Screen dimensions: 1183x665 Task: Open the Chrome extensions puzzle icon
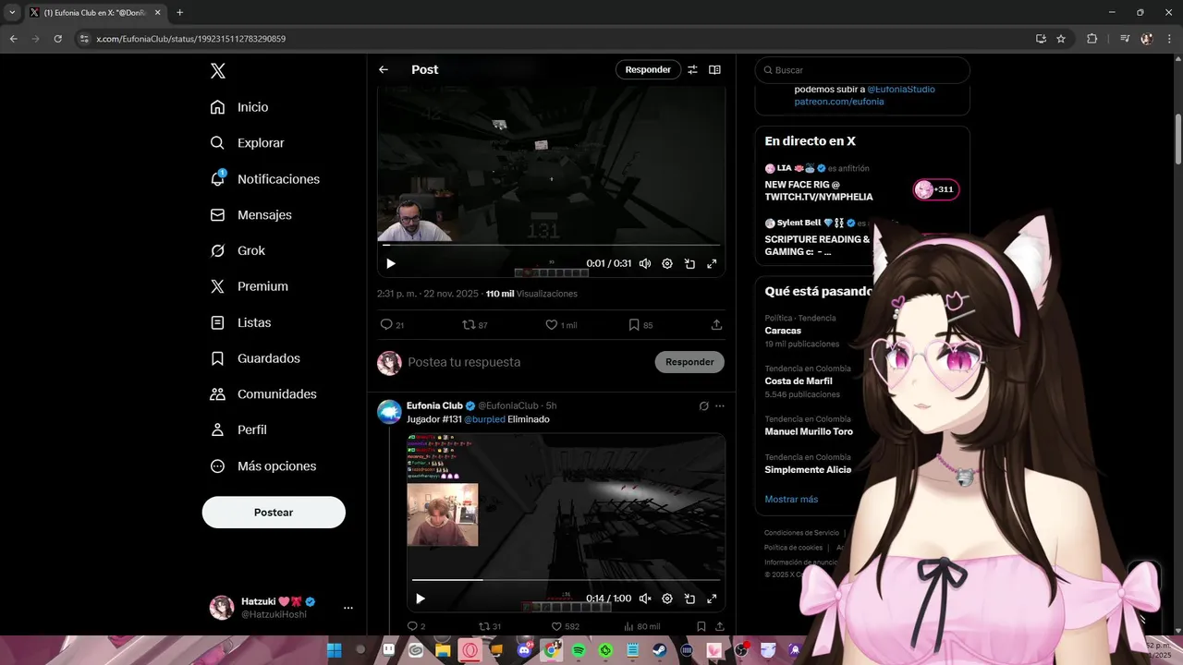(x=1092, y=39)
